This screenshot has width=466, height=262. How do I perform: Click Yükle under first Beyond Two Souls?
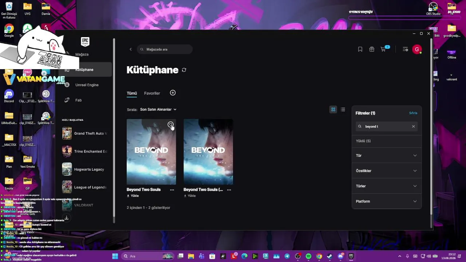133,196
